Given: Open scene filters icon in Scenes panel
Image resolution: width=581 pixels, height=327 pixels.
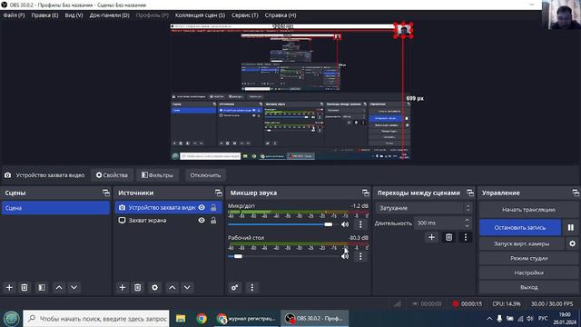Looking at the screenshot, I should pos(42,287).
